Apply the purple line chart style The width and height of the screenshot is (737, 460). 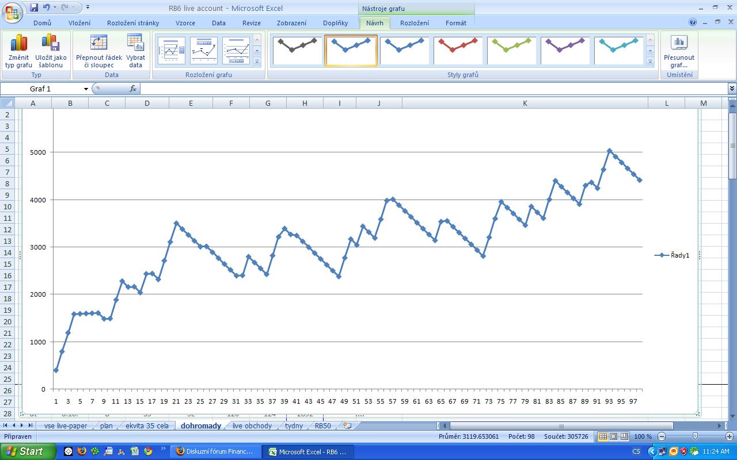(x=565, y=50)
